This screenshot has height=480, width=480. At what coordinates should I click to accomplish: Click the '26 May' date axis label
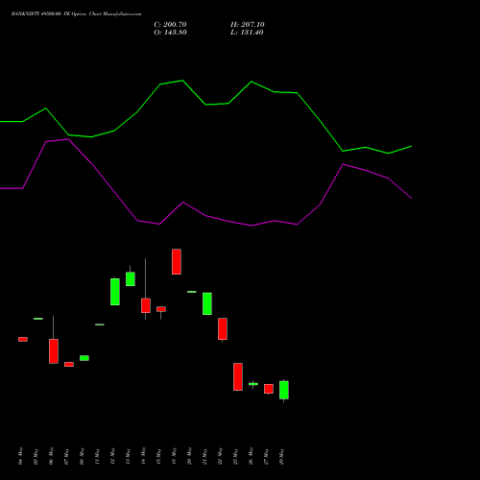[251, 456]
